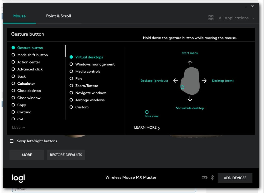Collapse the list with LESS

pos(18,127)
